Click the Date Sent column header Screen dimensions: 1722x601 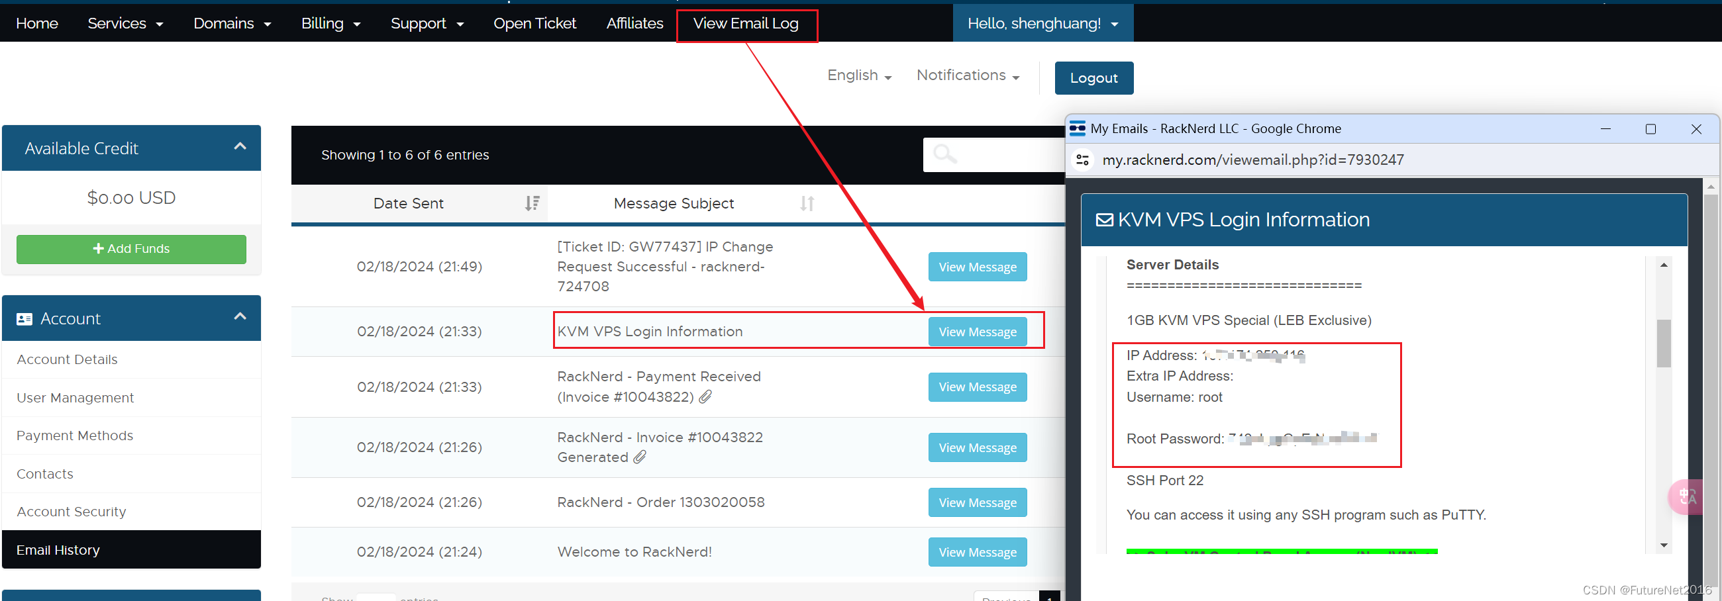coord(409,203)
